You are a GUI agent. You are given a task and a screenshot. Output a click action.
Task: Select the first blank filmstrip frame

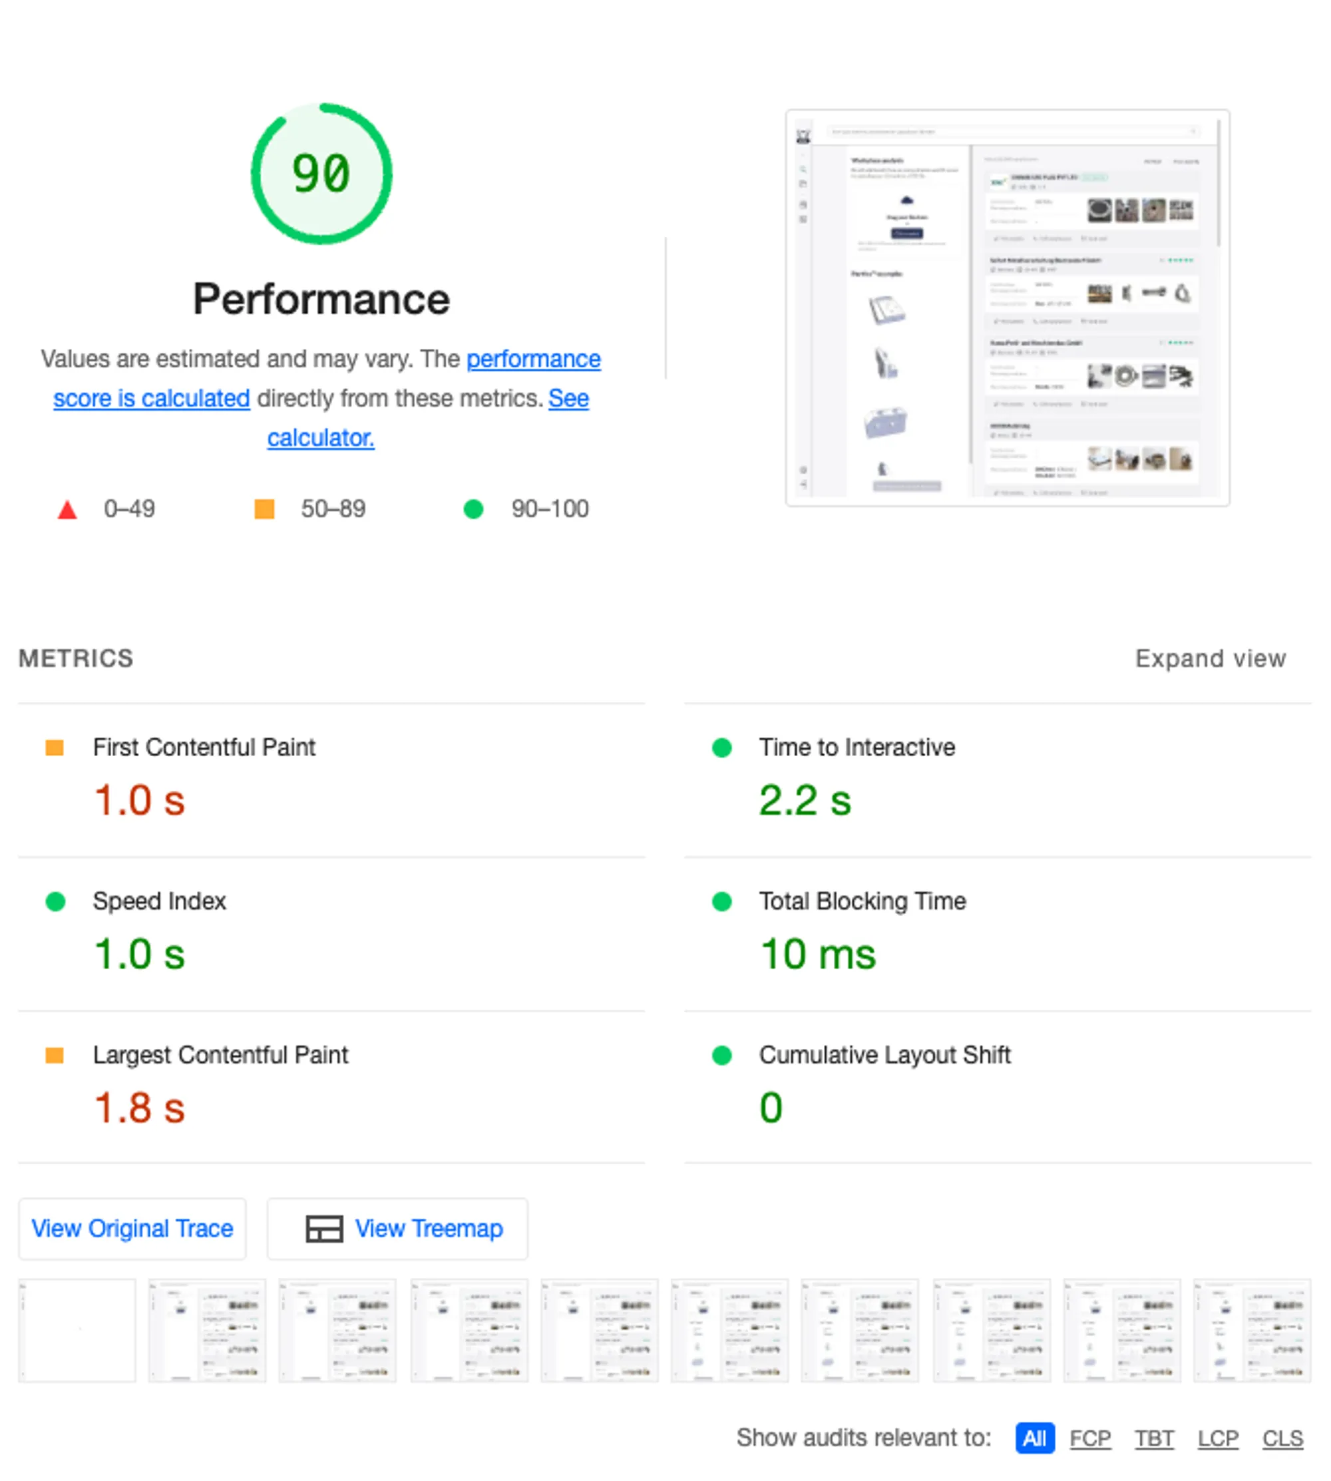(x=77, y=1331)
